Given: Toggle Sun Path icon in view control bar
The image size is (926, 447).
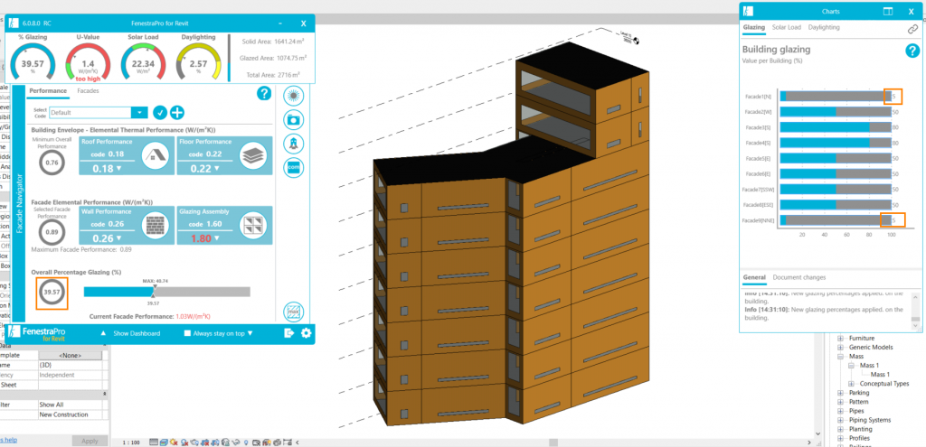Looking at the screenshot, I should [x=174, y=442].
